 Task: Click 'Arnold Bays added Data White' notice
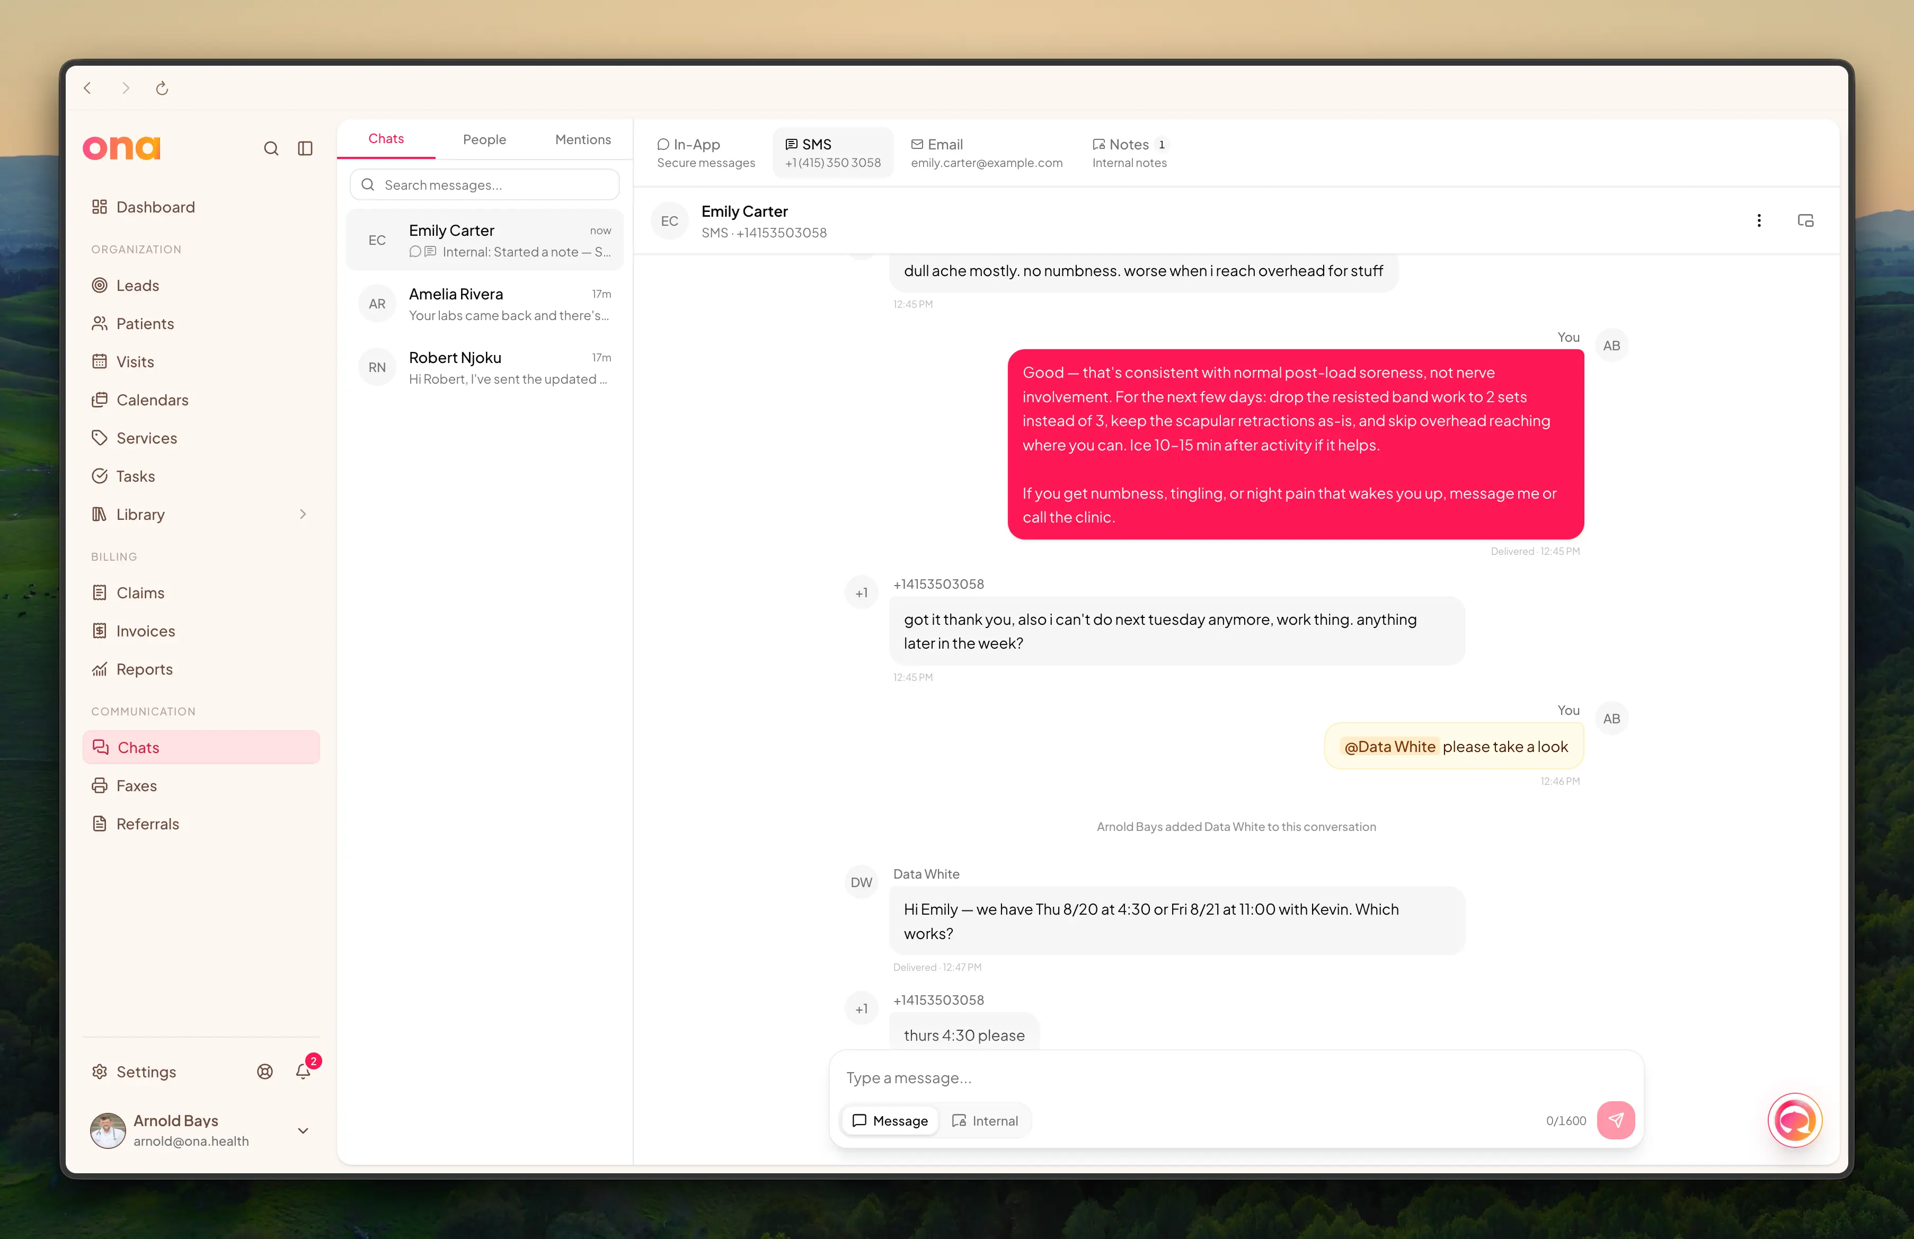pyautogui.click(x=1236, y=827)
